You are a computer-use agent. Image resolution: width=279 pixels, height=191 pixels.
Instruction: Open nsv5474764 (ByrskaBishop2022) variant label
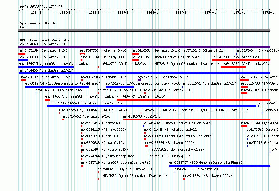[108, 156]
